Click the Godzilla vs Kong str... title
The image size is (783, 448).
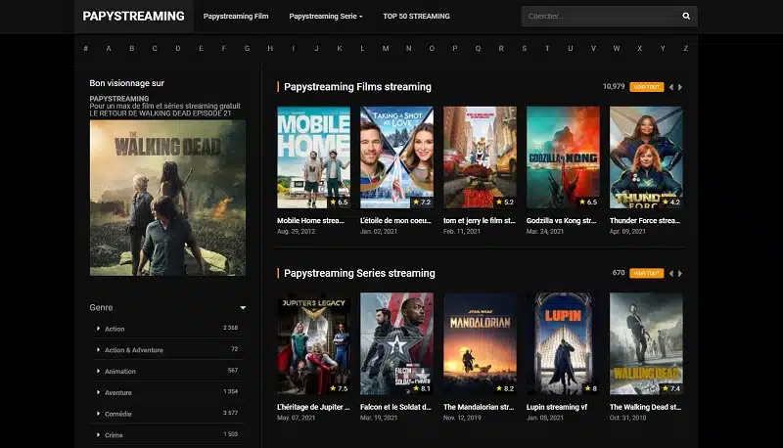click(x=561, y=220)
